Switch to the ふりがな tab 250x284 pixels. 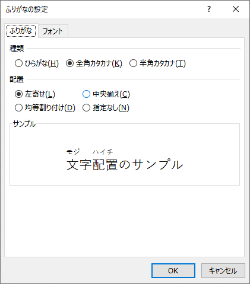tap(21, 31)
